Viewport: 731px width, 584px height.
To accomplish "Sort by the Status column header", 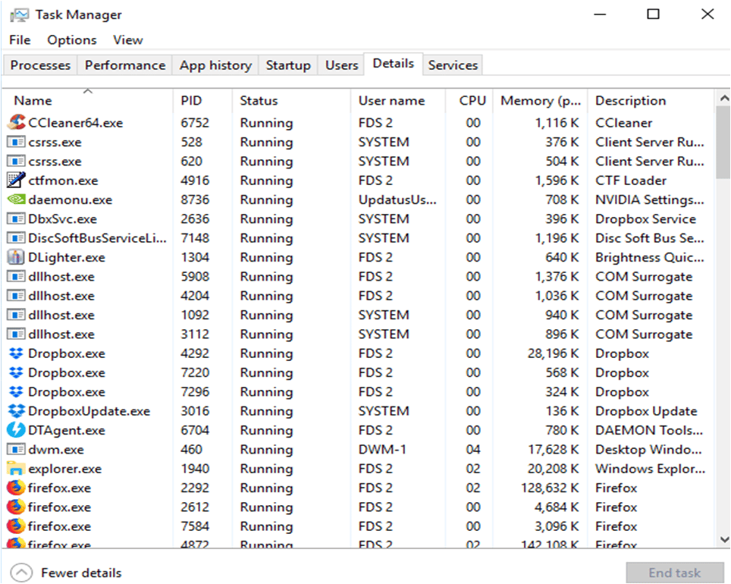I will [291, 100].
